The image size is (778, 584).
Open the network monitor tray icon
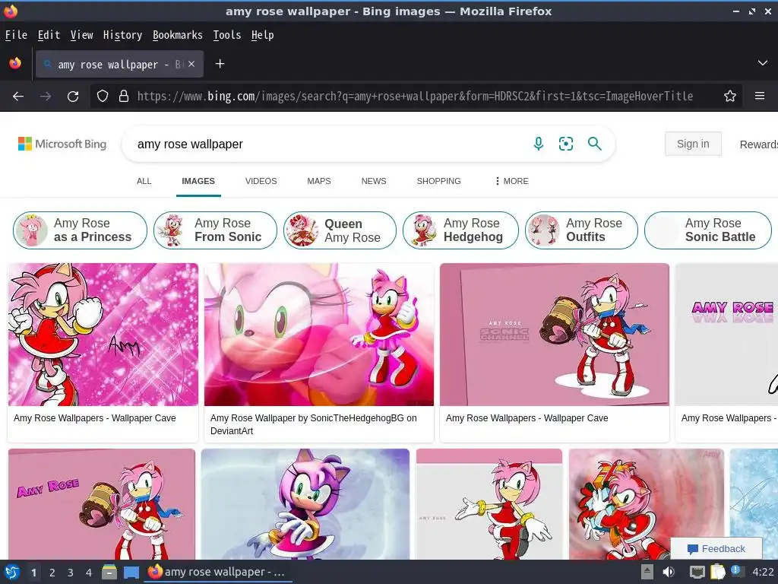pyautogui.click(x=697, y=572)
